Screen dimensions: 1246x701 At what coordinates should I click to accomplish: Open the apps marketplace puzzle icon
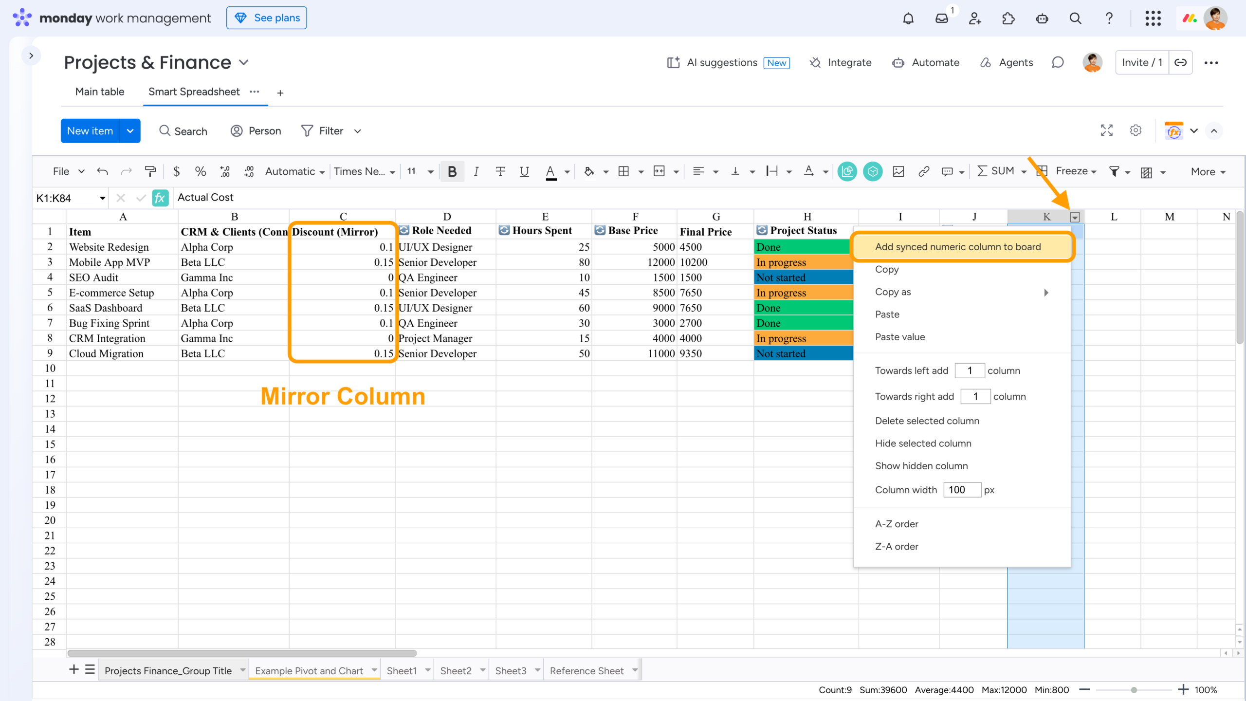point(1008,18)
